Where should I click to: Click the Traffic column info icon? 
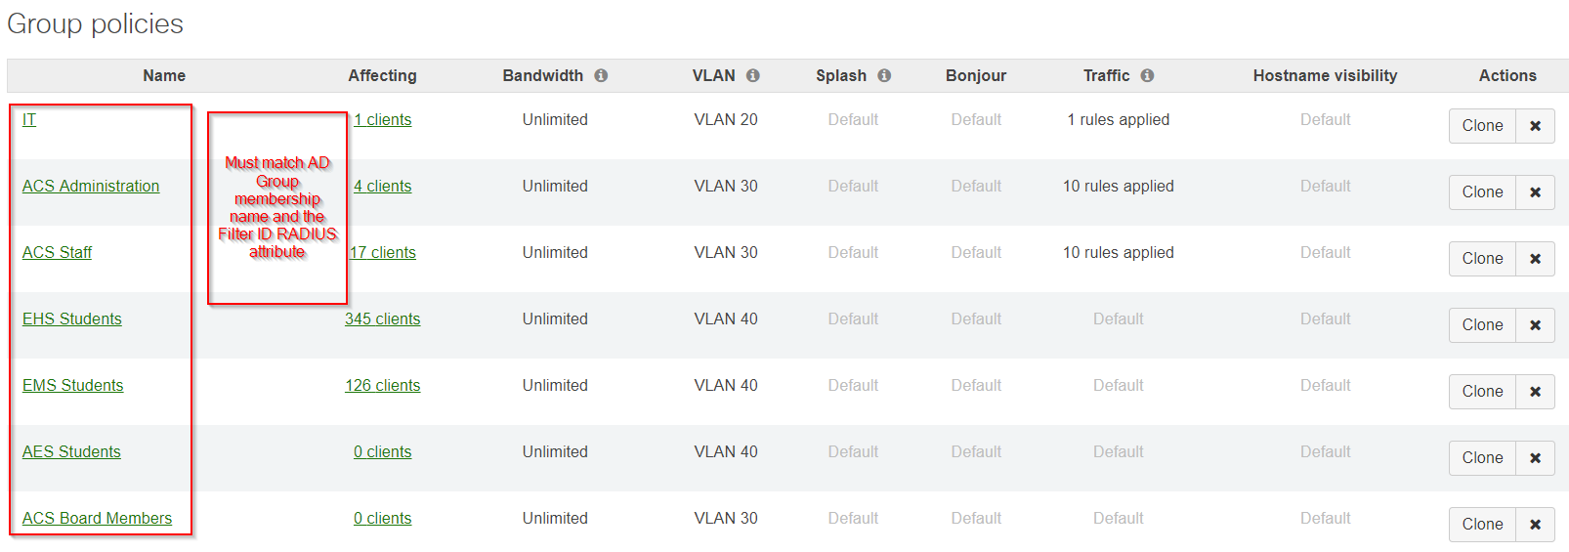tap(1147, 75)
